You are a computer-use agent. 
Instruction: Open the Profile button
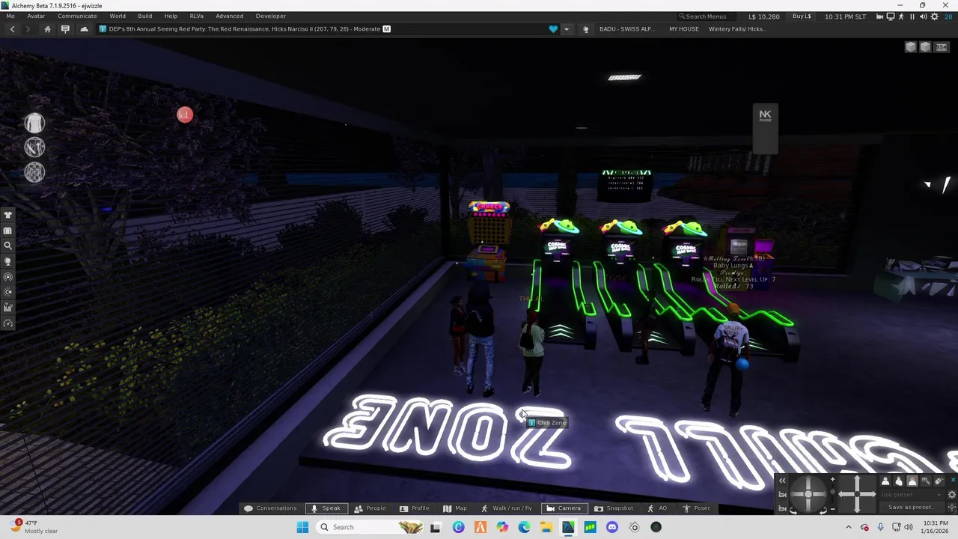414,508
